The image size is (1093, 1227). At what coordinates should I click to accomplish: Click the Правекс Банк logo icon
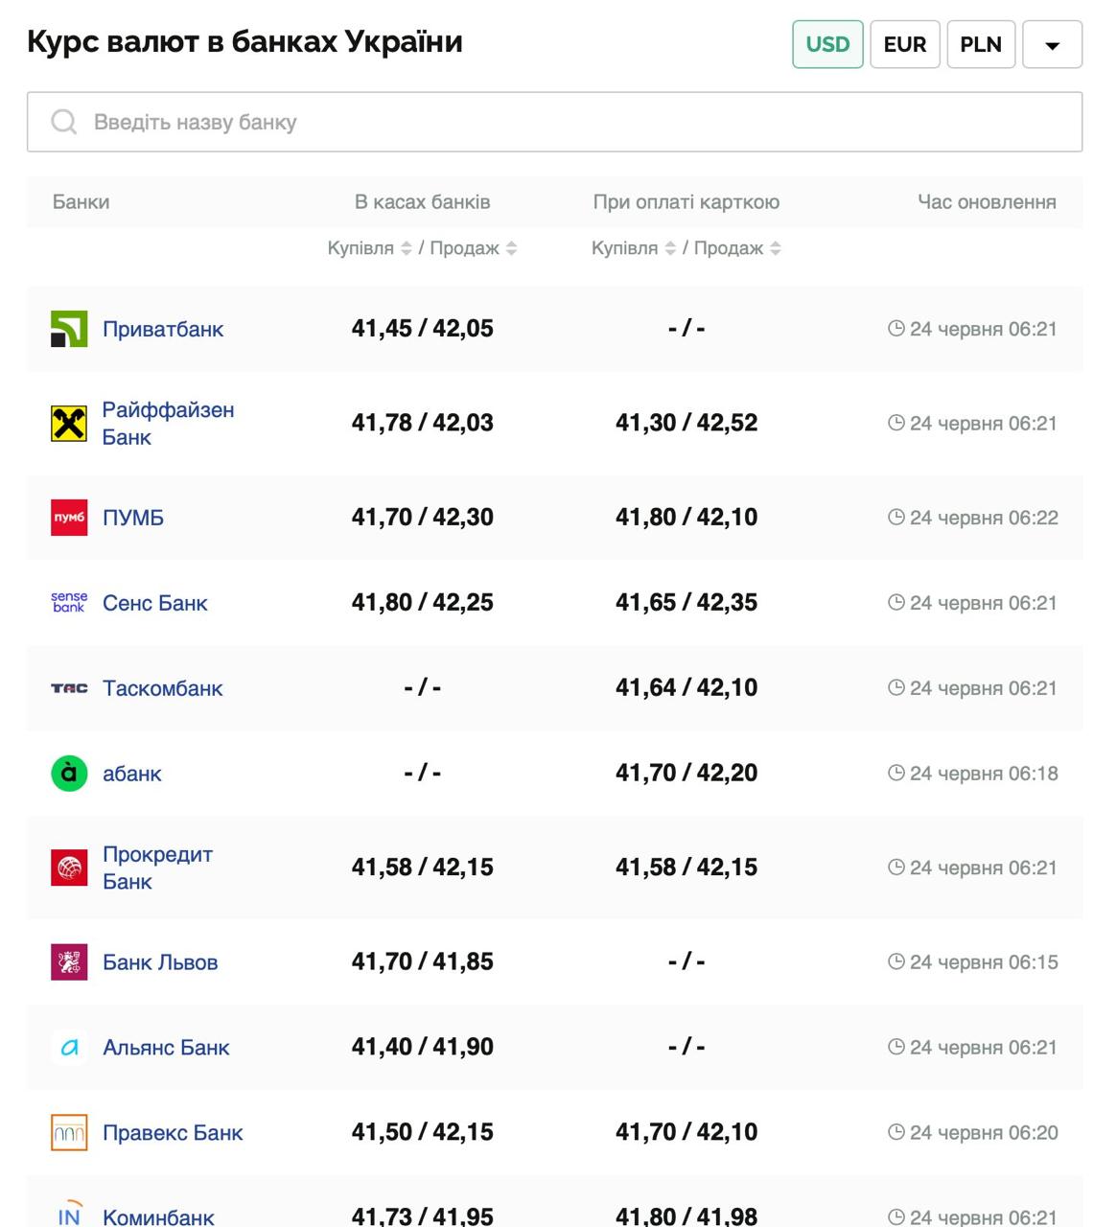[69, 1132]
